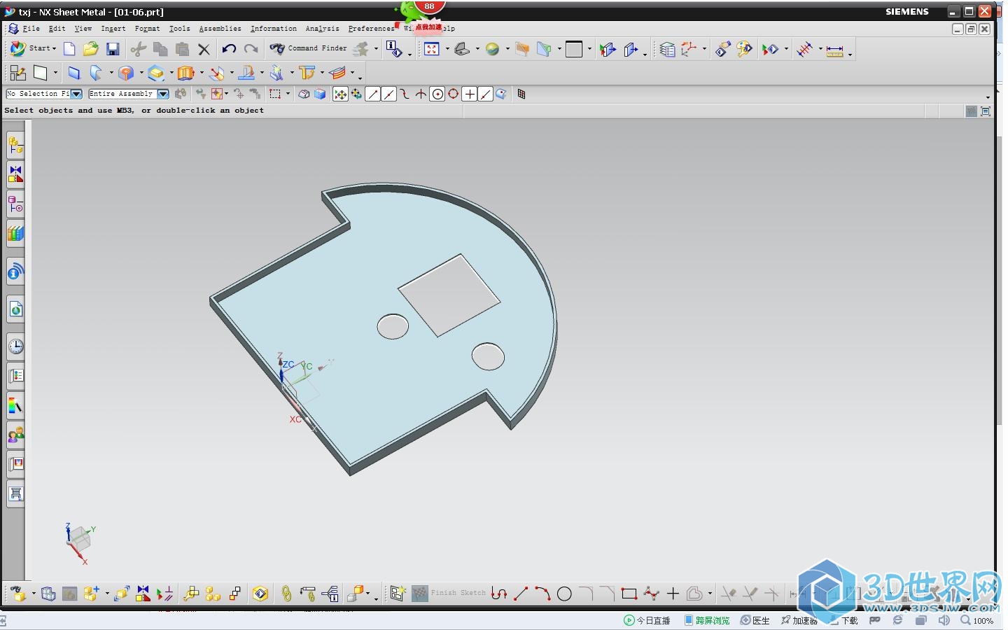
Task: Open the Roles sidebar tab
Action: pyautogui.click(x=15, y=435)
